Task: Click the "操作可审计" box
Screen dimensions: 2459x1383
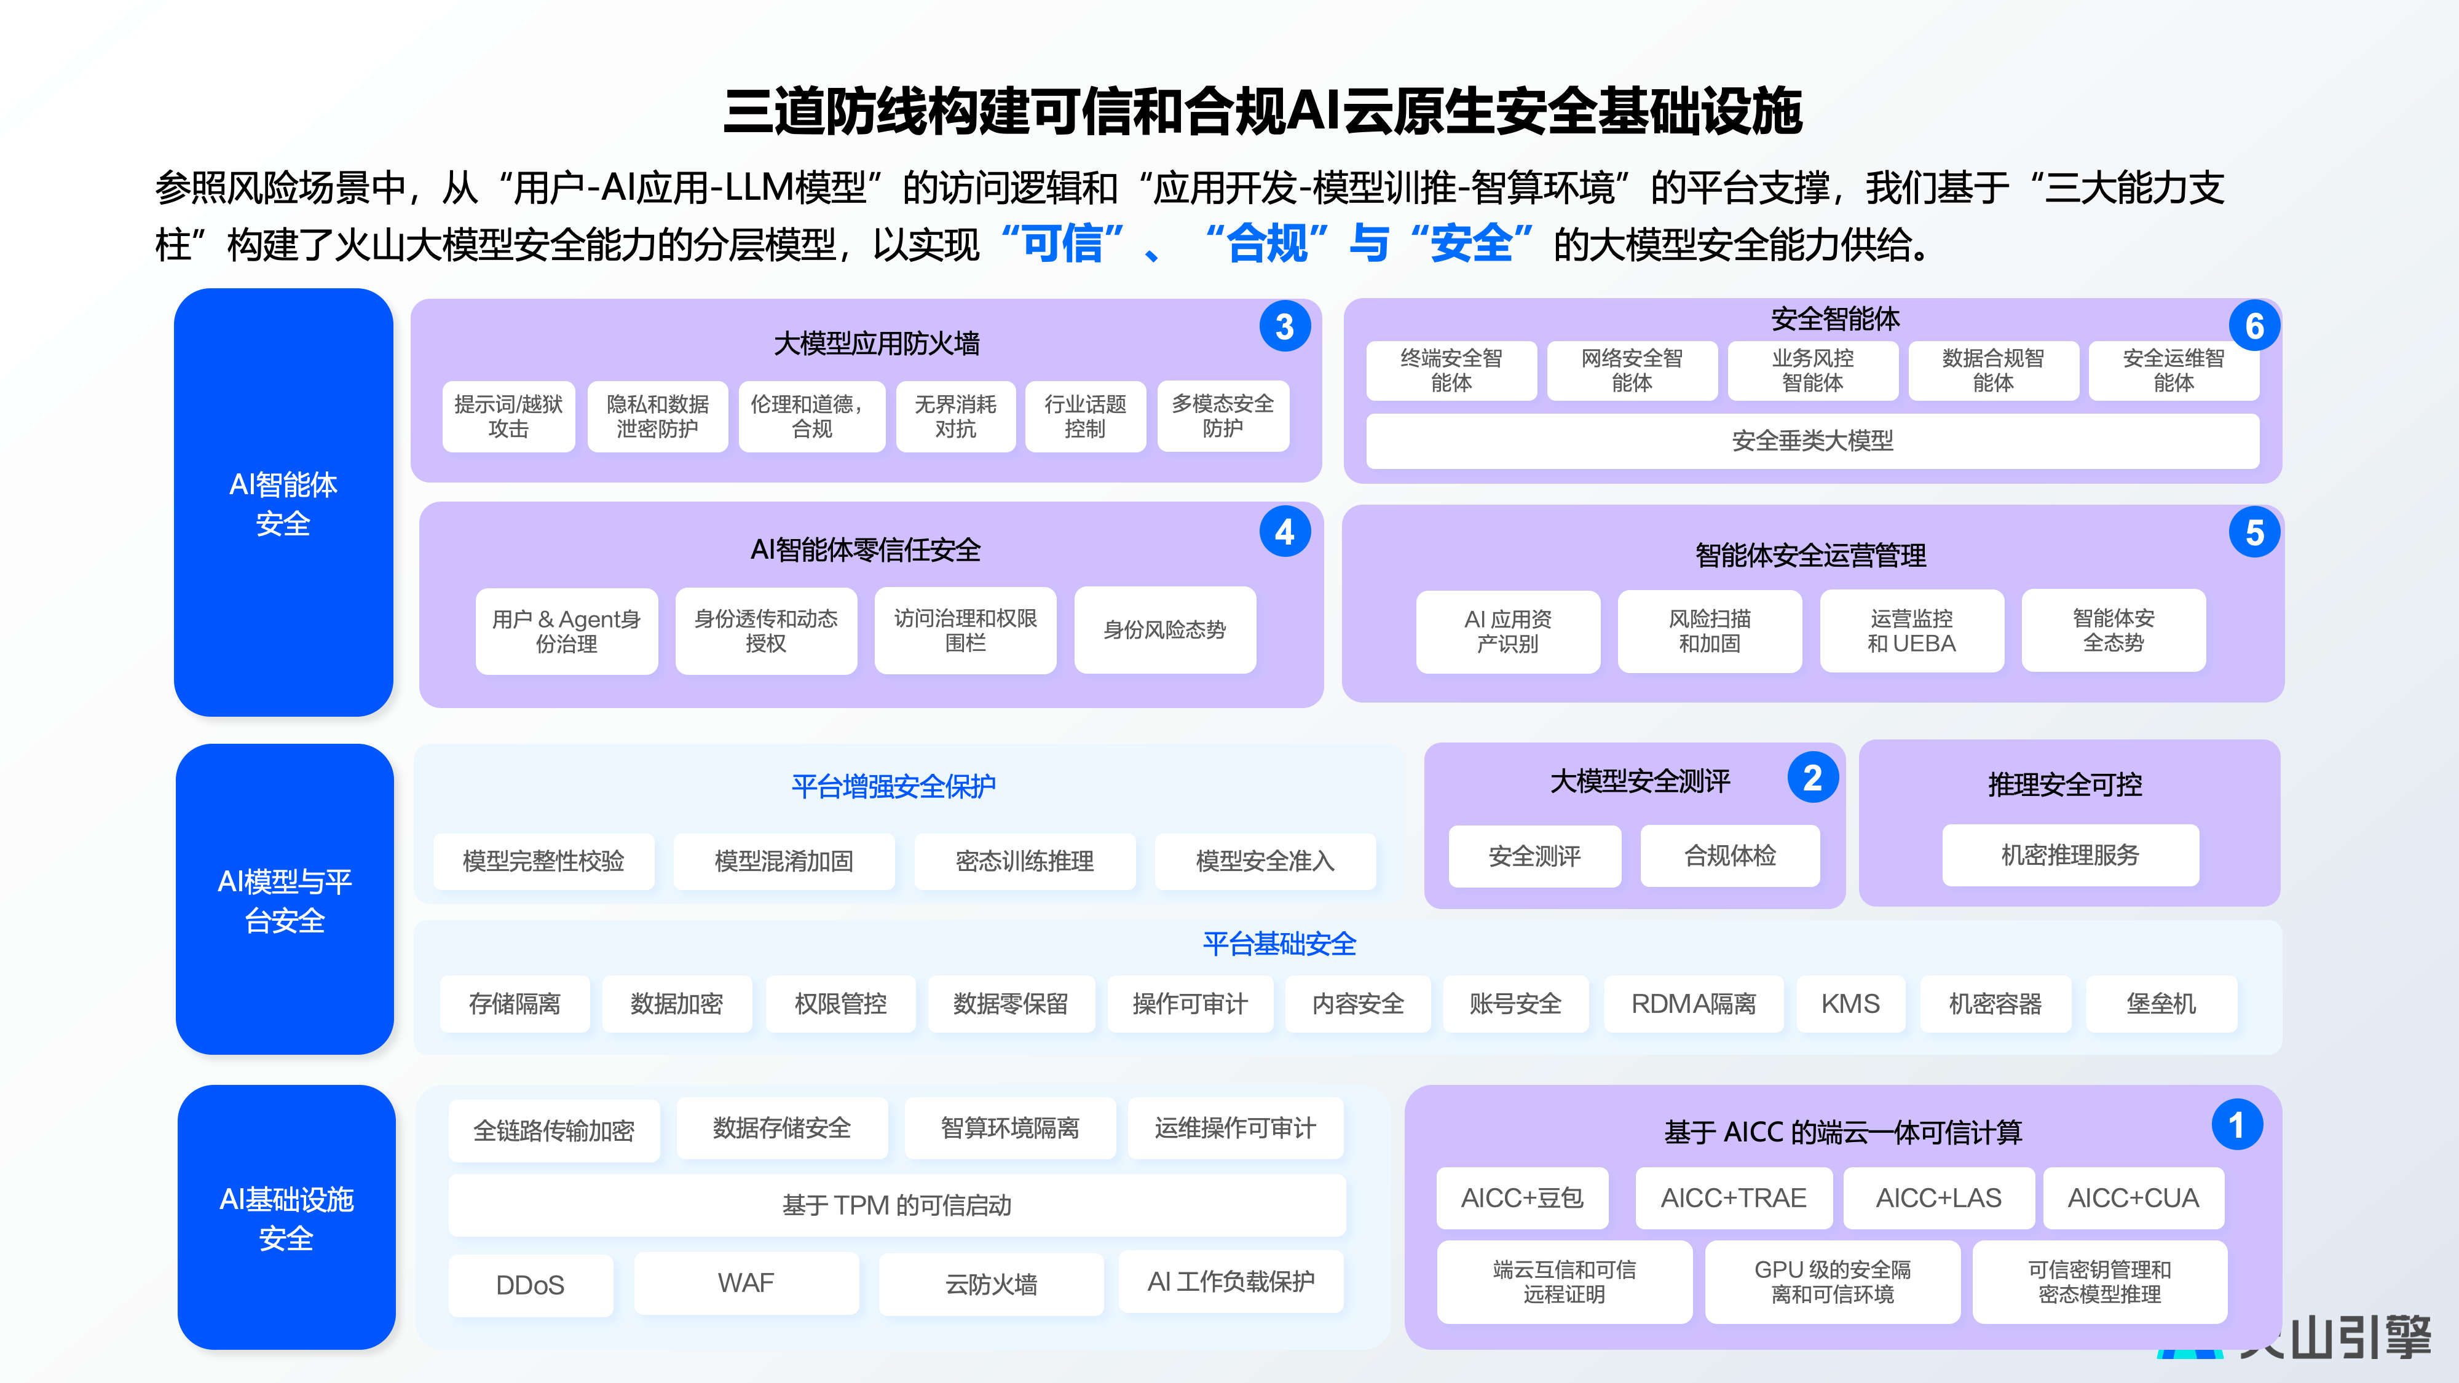Action: click(1190, 1004)
